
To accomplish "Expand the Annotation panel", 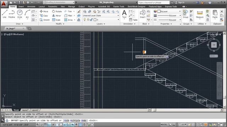I will pos(129,24).
